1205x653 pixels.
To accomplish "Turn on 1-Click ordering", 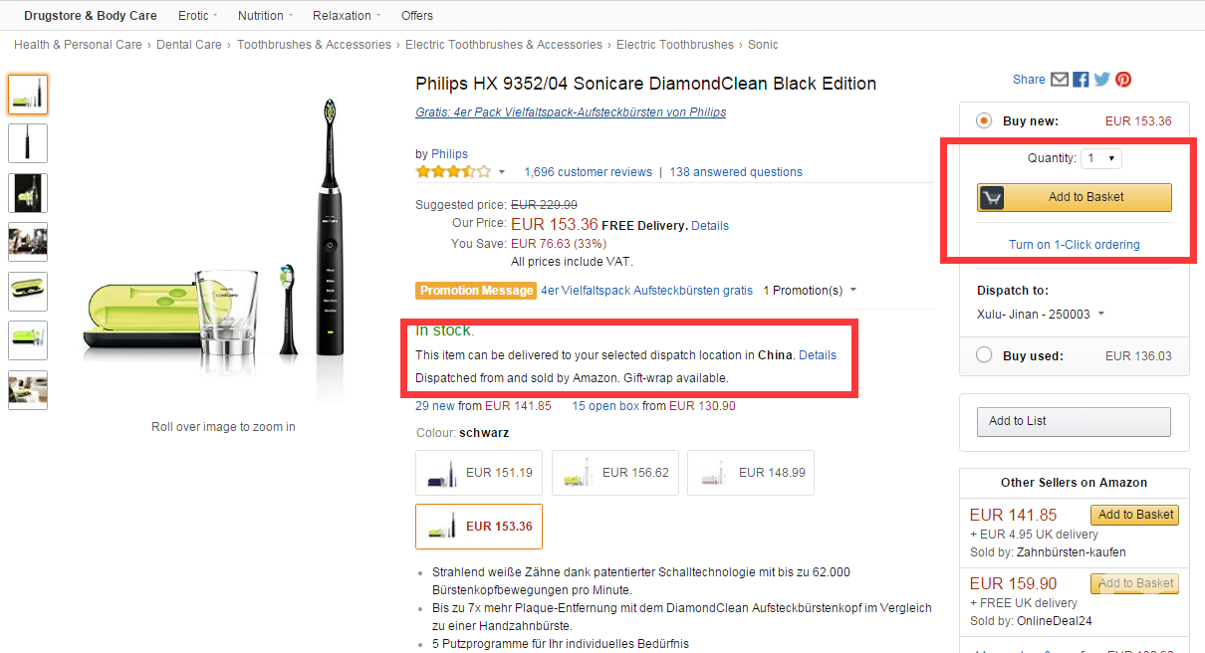I will [1074, 245].
